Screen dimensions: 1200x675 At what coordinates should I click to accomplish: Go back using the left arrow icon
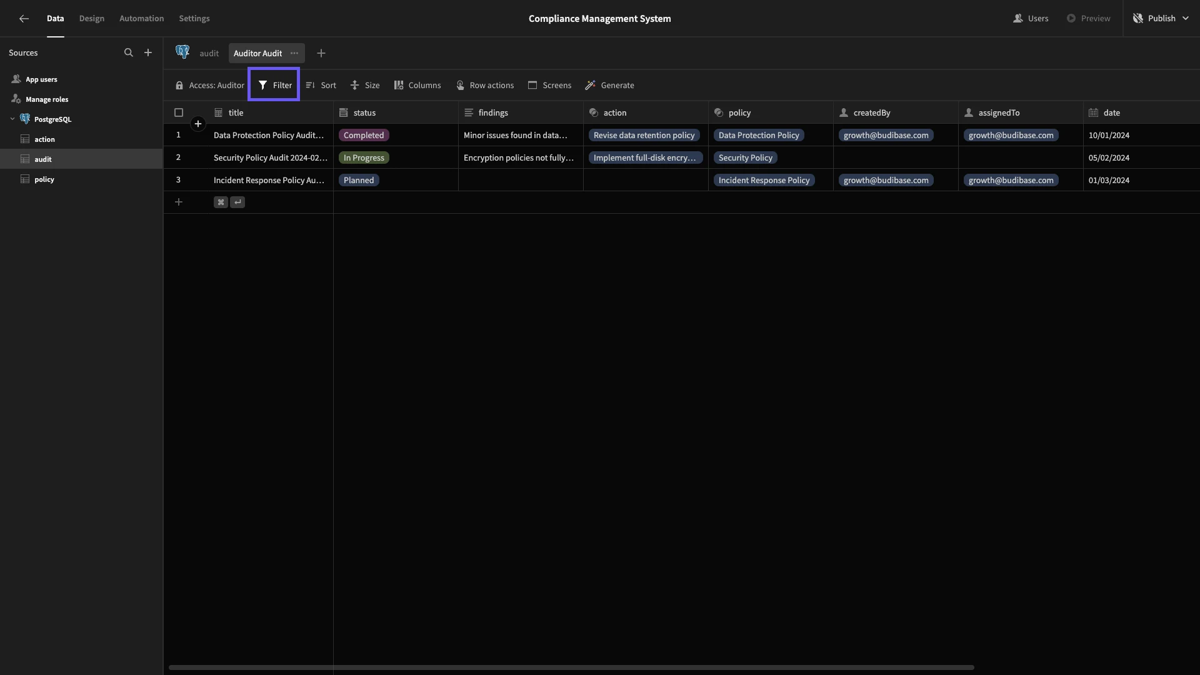[24, 19]
